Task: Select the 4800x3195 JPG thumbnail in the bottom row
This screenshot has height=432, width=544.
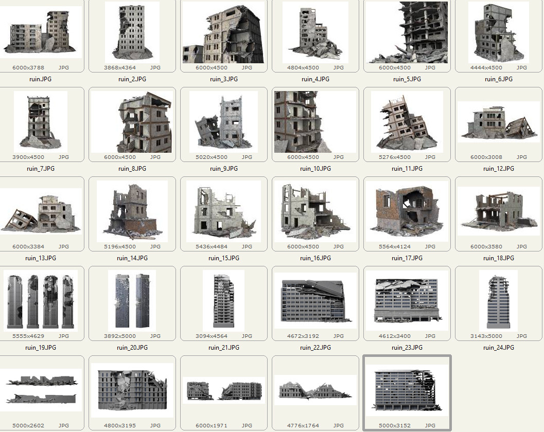Action: pyautogui.click(x=132, y=390)
